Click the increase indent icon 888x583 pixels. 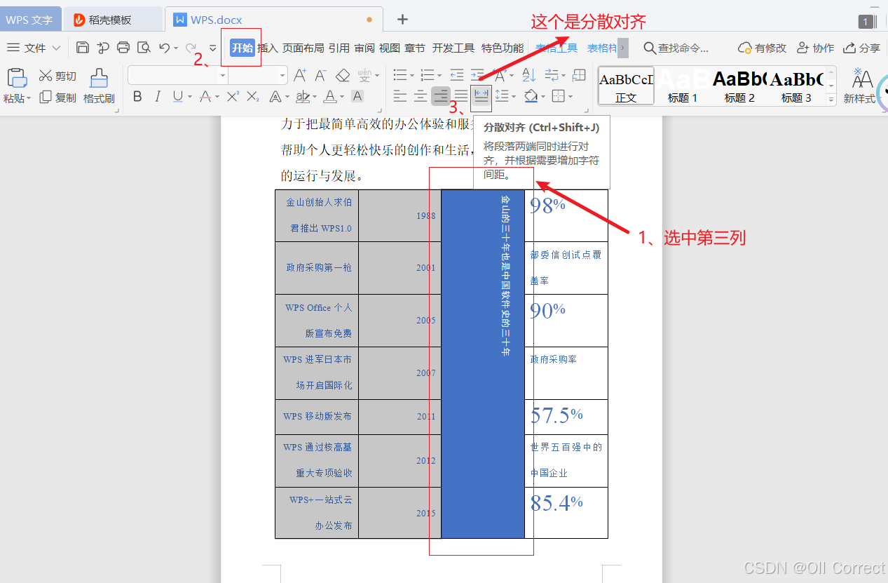click(x=477, y=75)
